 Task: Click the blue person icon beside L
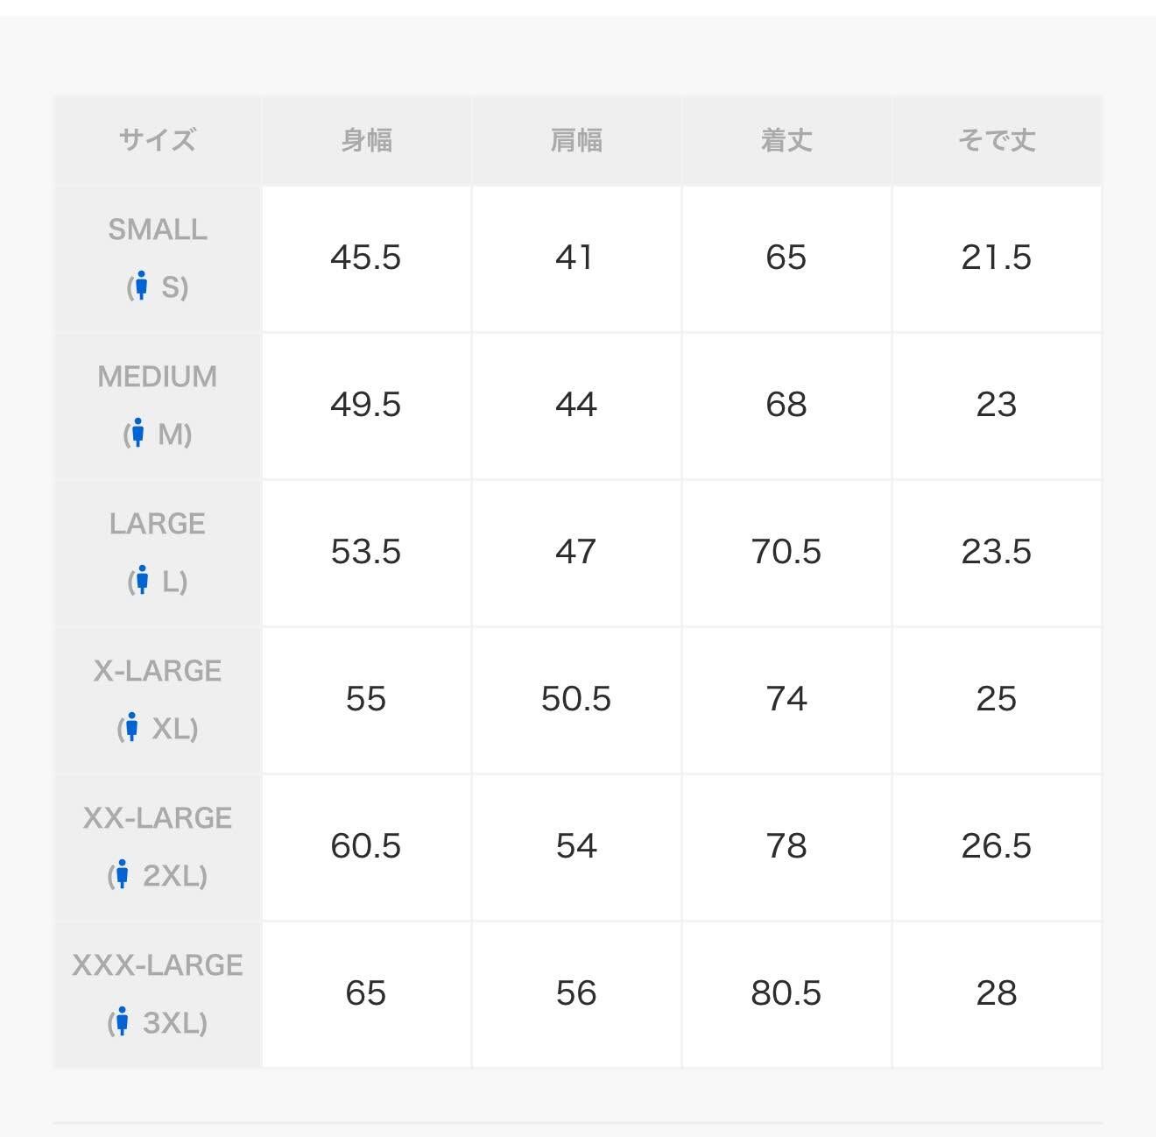click(143, 581)
